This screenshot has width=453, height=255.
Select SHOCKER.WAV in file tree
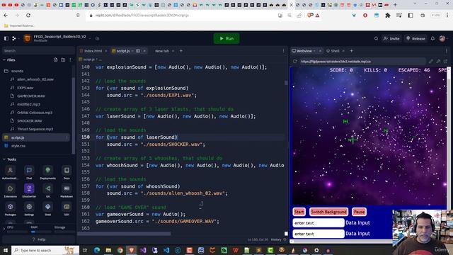30,121
